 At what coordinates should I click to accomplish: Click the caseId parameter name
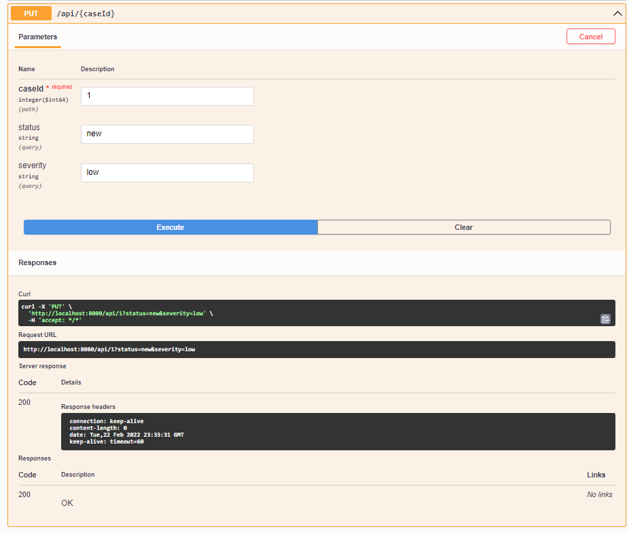(31, 89)
